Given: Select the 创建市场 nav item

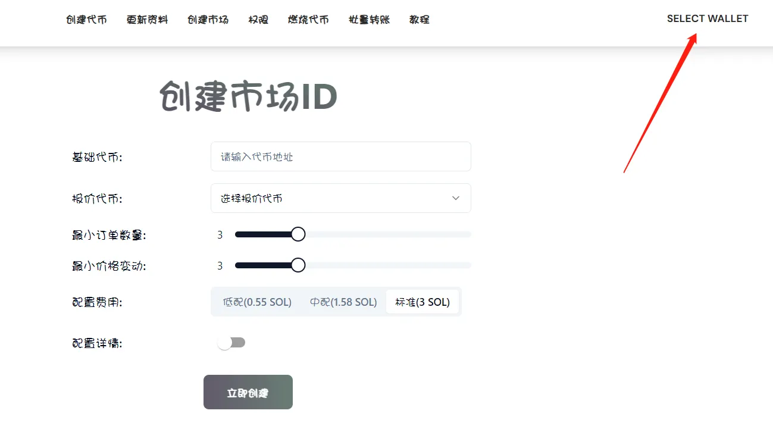Looking at the screenshot, I should tap(208, 20).
